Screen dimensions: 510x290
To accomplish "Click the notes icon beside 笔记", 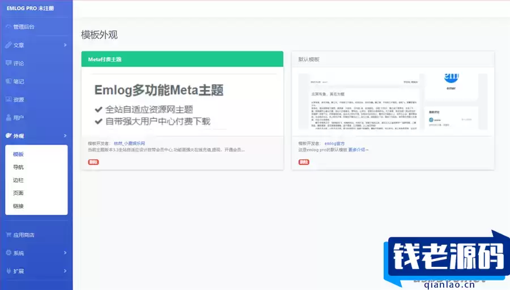I will 8,81.
